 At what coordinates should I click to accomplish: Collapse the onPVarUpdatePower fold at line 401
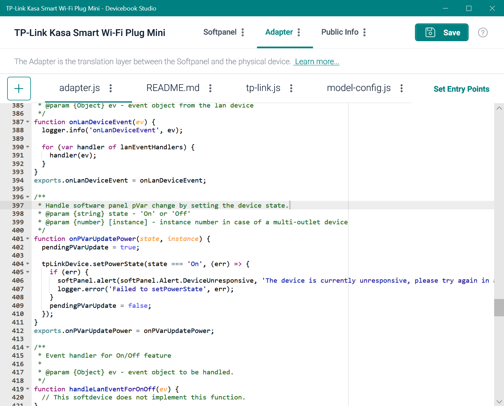coord(28,239)
